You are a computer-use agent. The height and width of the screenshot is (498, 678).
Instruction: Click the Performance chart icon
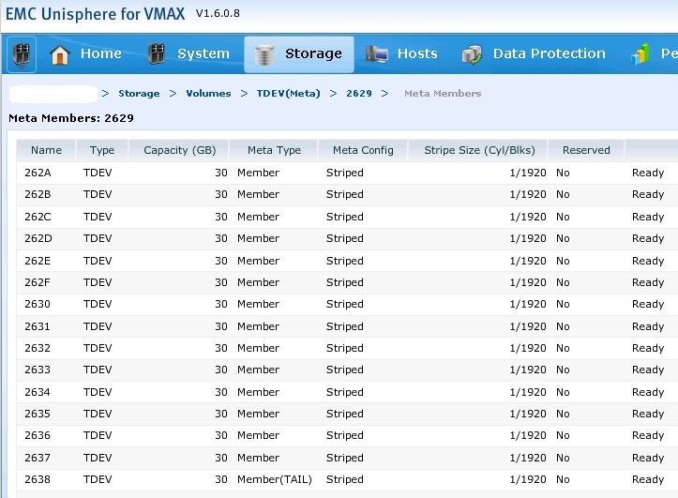point(642,54)
